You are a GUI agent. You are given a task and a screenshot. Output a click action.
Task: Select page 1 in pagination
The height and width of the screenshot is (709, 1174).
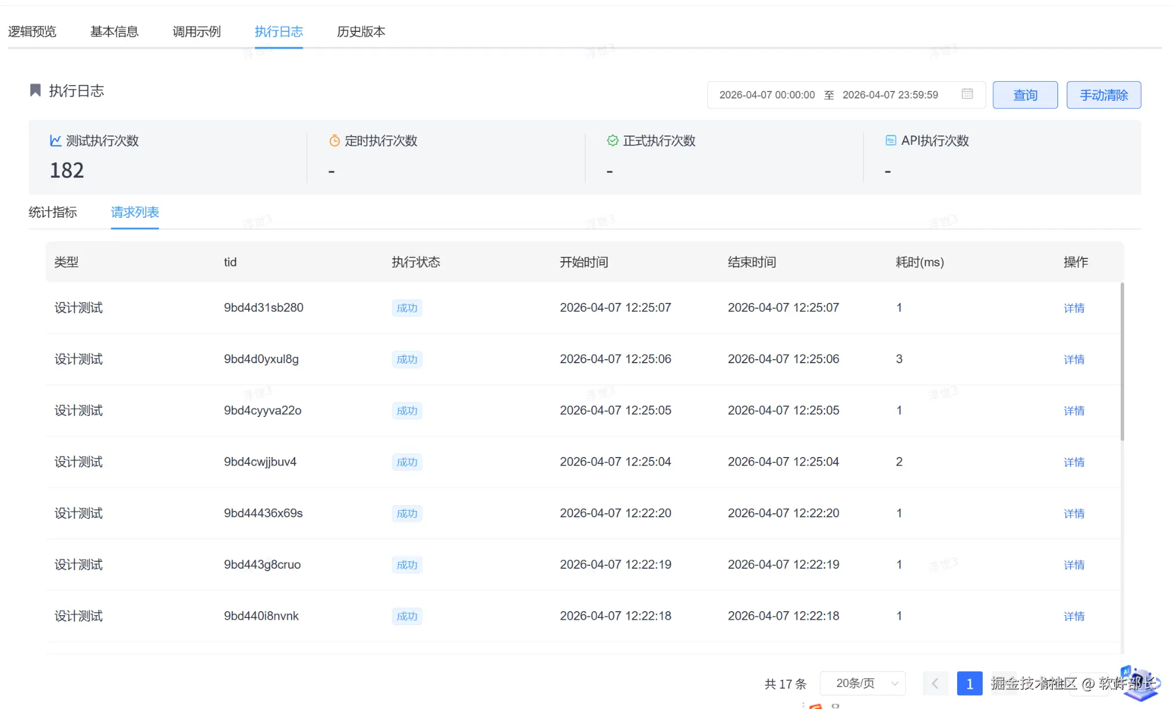tap(969, 684)
